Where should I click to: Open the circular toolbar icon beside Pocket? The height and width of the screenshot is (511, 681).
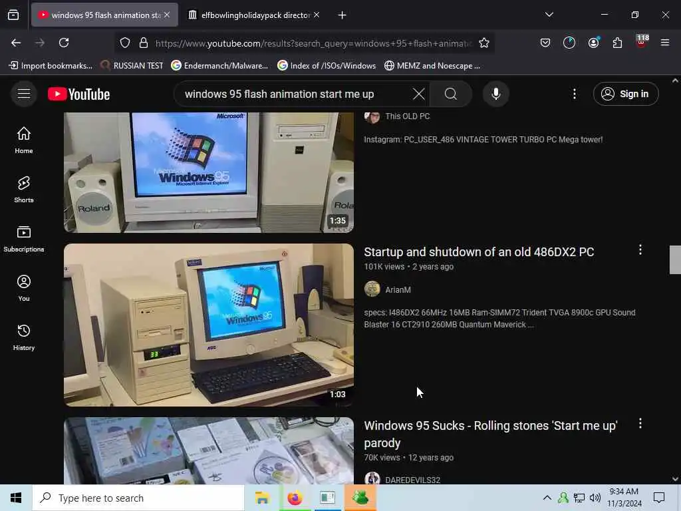(x=569, y=43)
